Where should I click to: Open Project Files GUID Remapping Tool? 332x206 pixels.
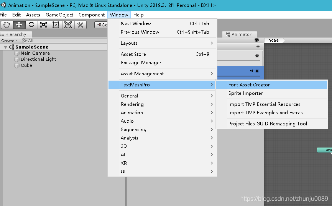272,124
